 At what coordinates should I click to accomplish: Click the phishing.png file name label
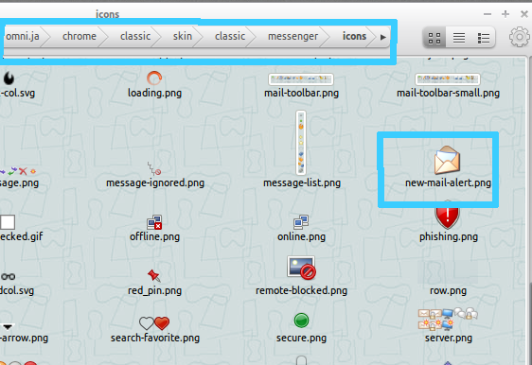[448, 236]
